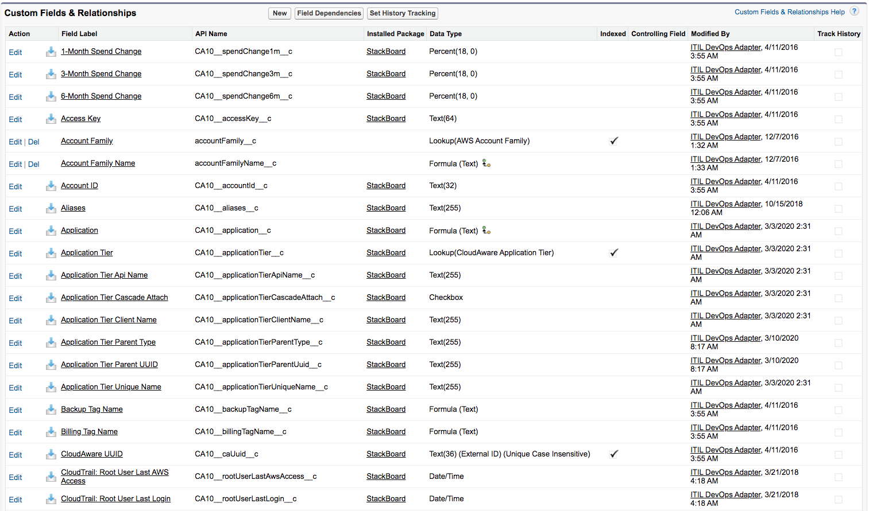The width and height of the screenshot is (869, 511).
Task: Click the formula icon in the Application row
Action: (x=486, y=231)
